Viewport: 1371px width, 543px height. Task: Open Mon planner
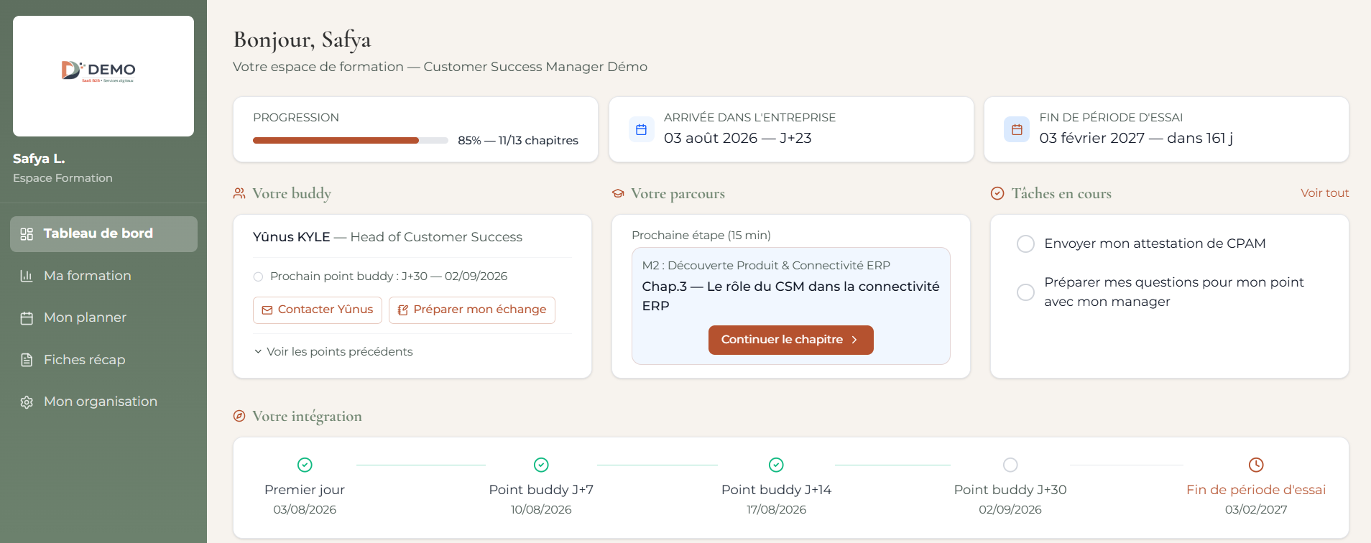tap(103, 317)
